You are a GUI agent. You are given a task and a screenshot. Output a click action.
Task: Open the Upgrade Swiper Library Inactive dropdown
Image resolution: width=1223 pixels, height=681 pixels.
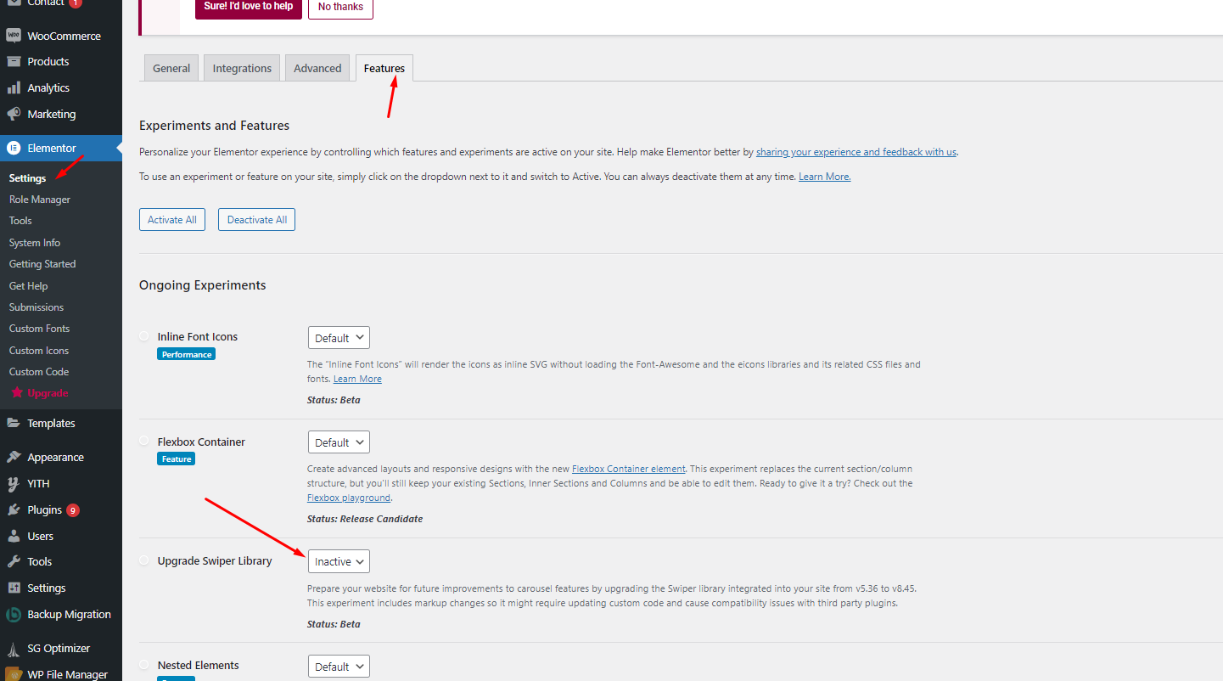point(339,561)
